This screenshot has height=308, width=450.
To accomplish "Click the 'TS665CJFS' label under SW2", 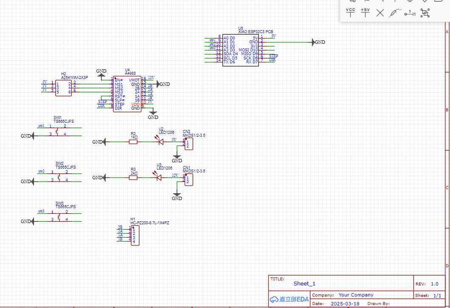I will pos(66,167).
